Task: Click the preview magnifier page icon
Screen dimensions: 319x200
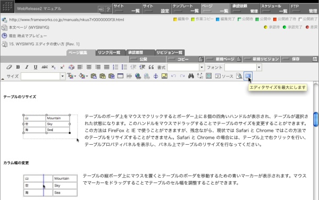Action: pos(239,76)
